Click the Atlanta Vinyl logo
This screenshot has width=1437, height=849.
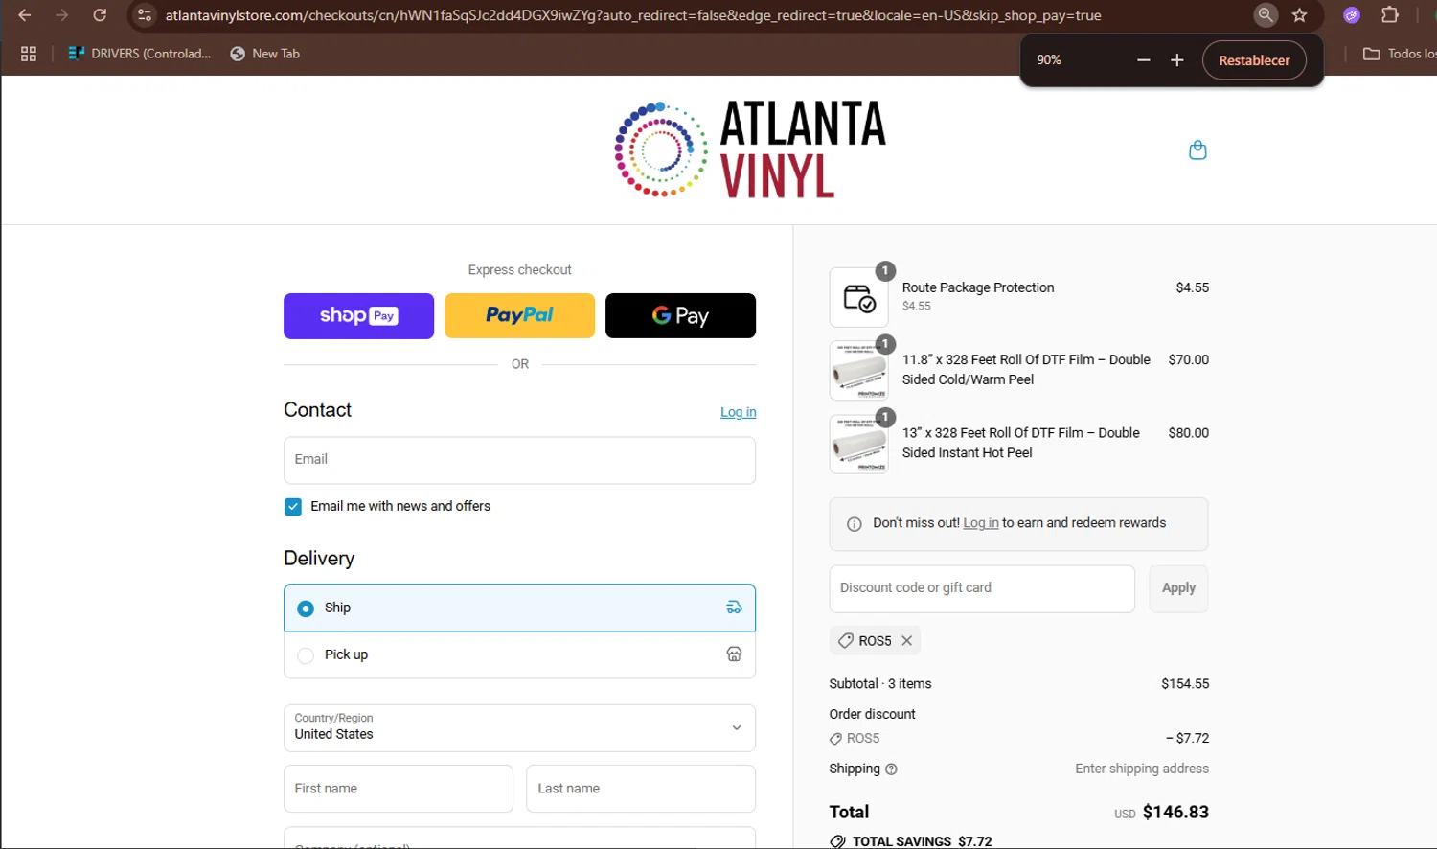[x=750, y=149]
